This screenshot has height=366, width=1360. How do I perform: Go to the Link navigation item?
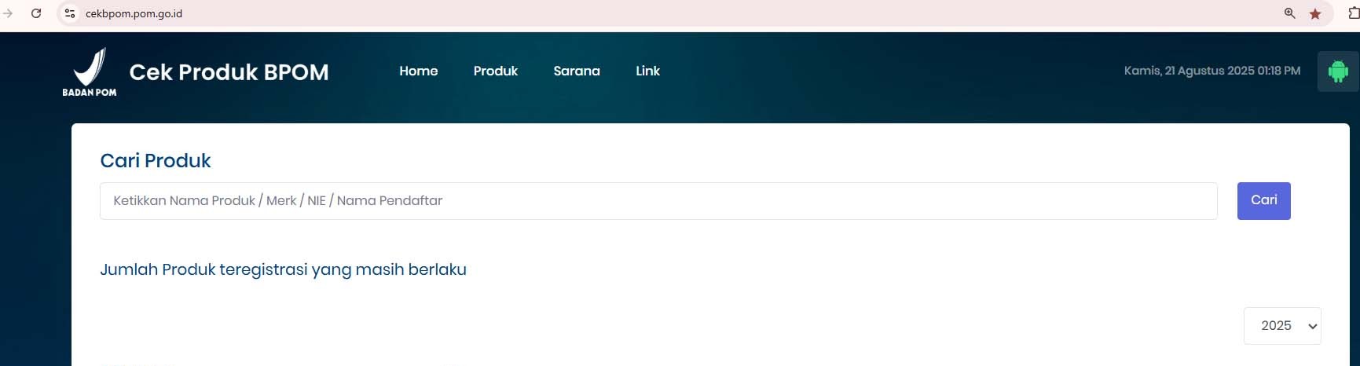[x=647, y=71]
